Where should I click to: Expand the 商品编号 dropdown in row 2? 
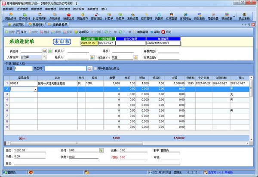(x=35, y=89)
